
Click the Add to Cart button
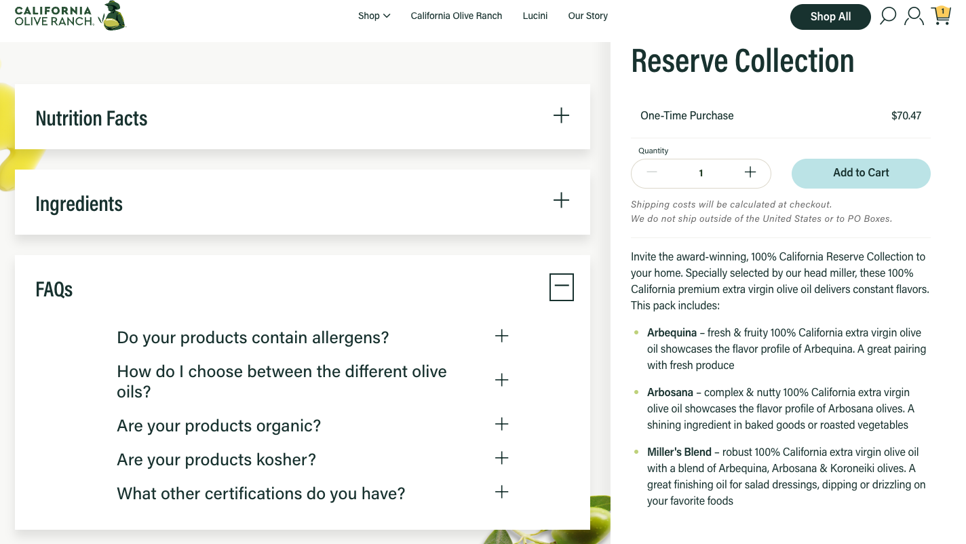coord(860,173)
